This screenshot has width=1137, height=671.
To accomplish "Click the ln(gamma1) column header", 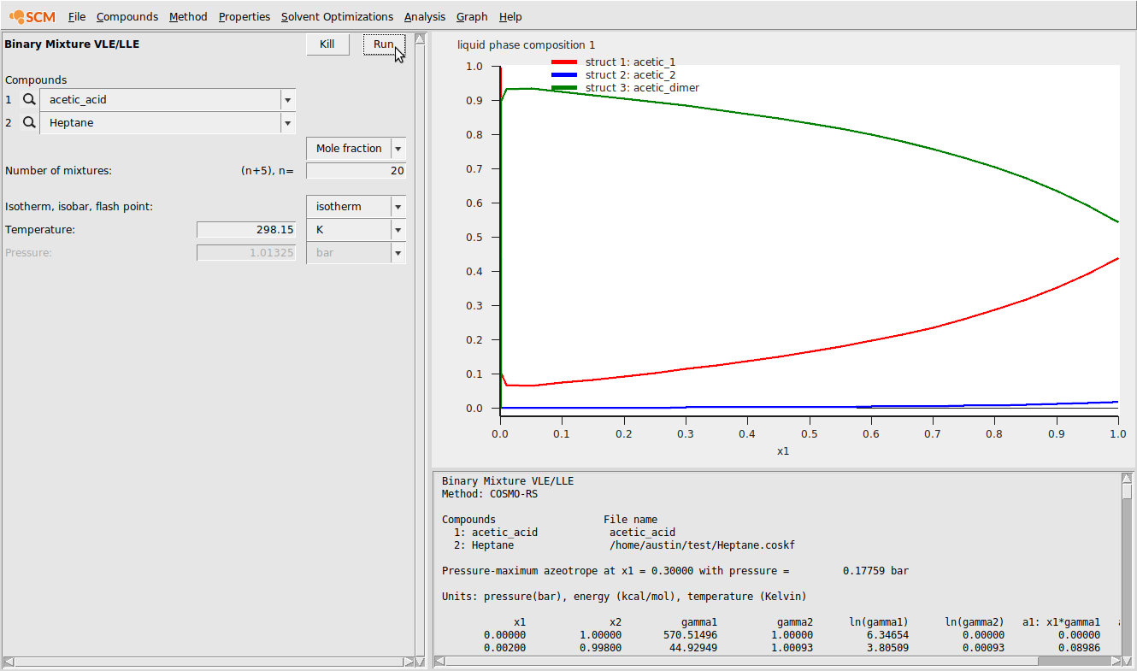I will click(x=878, y=622).
